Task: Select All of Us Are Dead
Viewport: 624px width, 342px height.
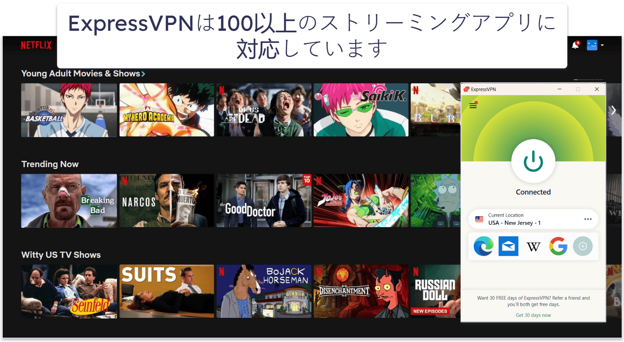Action: (264, 110)
